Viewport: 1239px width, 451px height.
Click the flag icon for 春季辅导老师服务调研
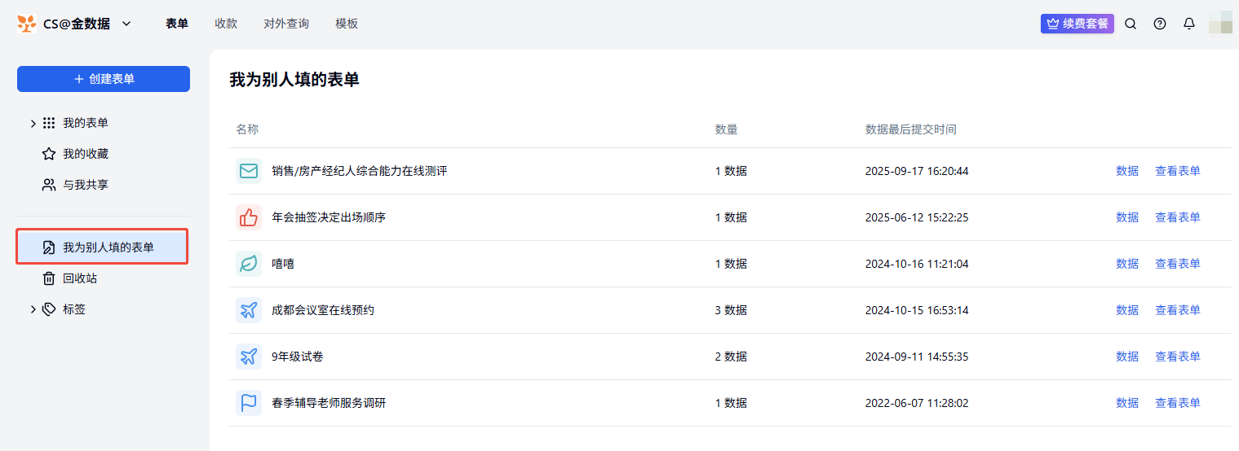click(249, 403)
